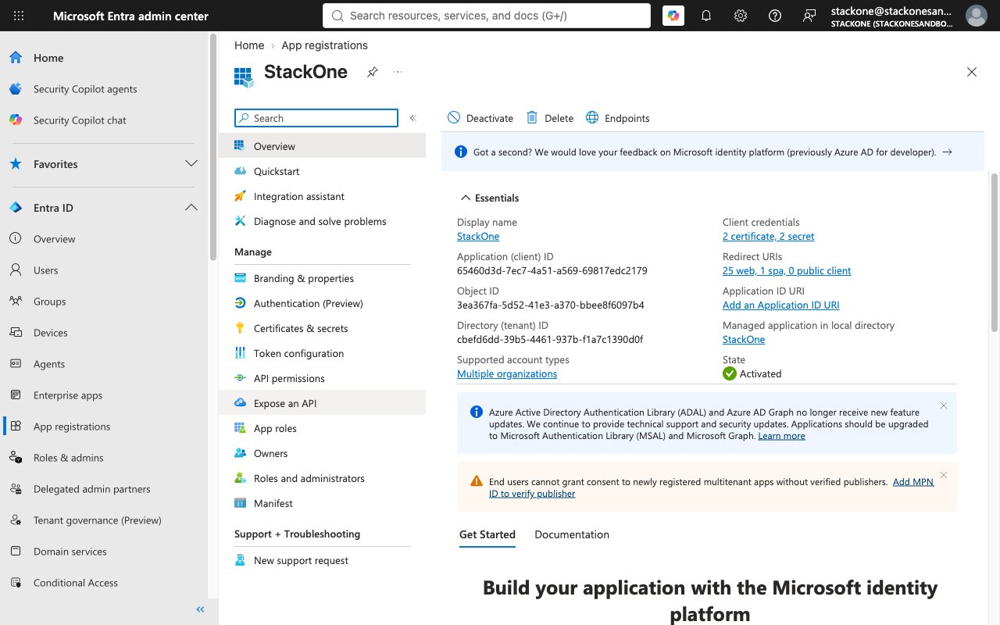Open the StackOne display name link
Screen dimensions: 1000x625
click(x=478, y=237)
